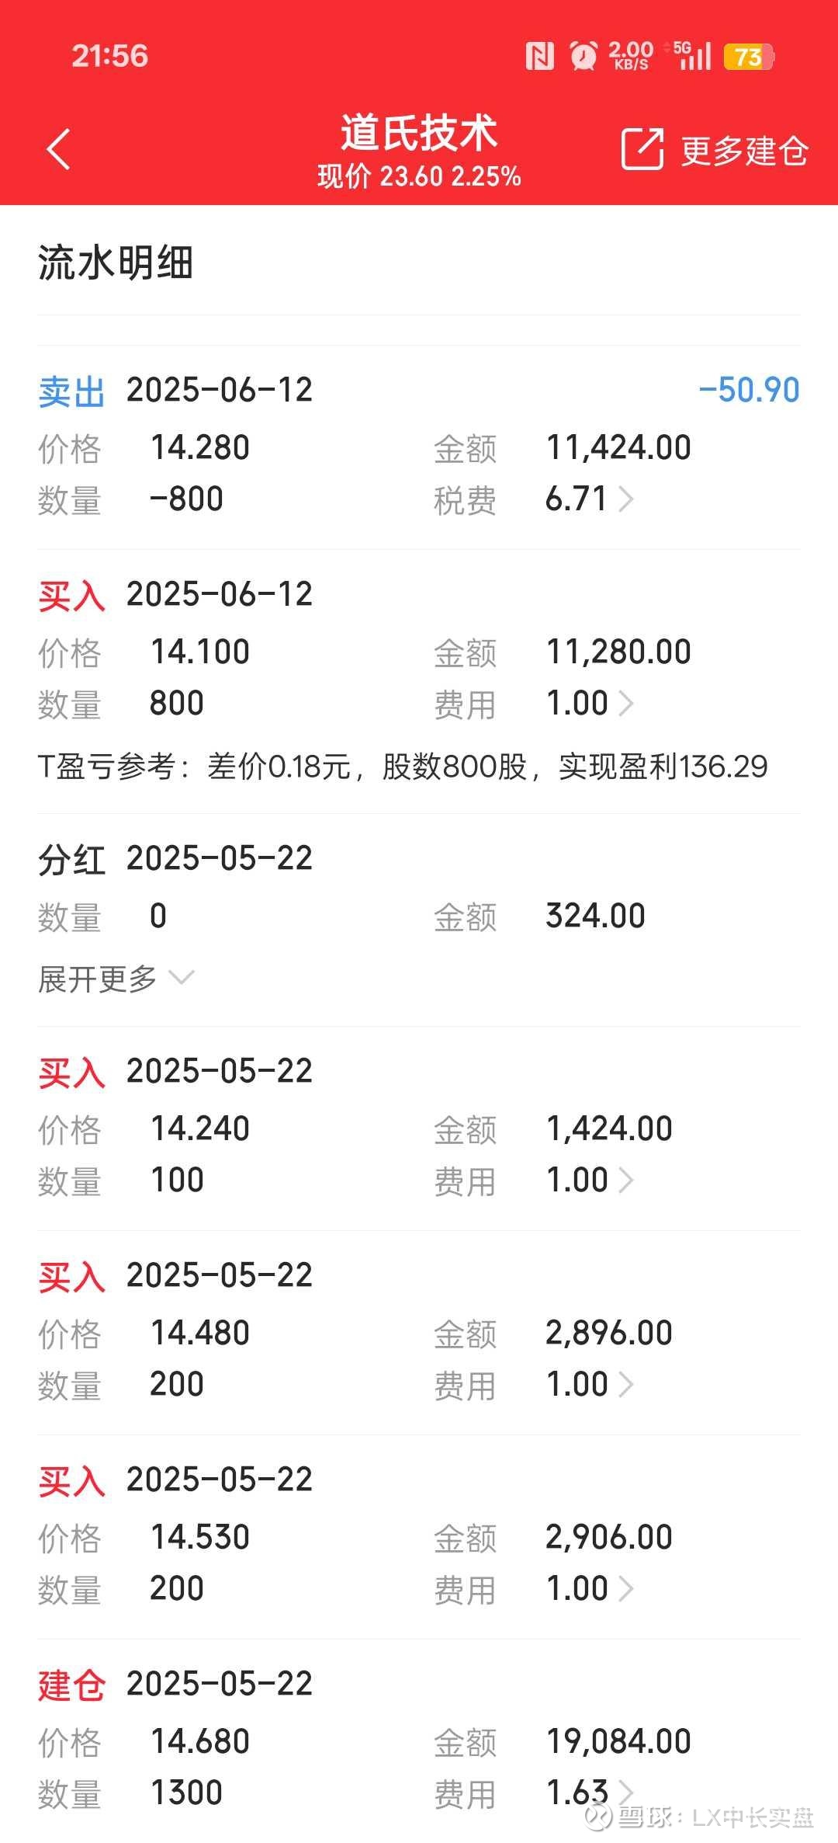
Task: Show fee breakdown for 14.530 buy order
Action: 625,1589
